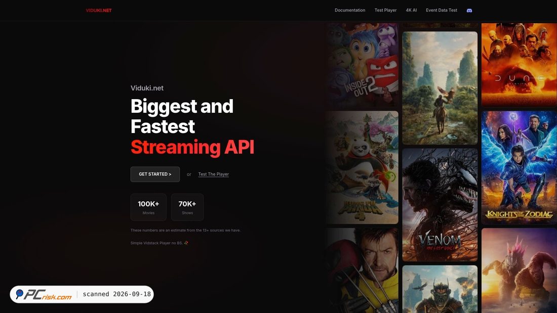Click the 70K+ Shows stat card
Image resolution: width=557 pixels, height=313 pixels.
tap(187, 207)
